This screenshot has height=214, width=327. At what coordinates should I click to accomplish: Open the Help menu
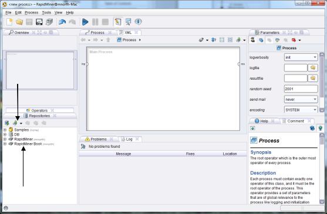click(x=70, y=13)
